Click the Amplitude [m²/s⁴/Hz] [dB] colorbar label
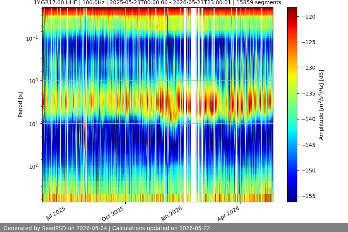 tap(321, 105)
